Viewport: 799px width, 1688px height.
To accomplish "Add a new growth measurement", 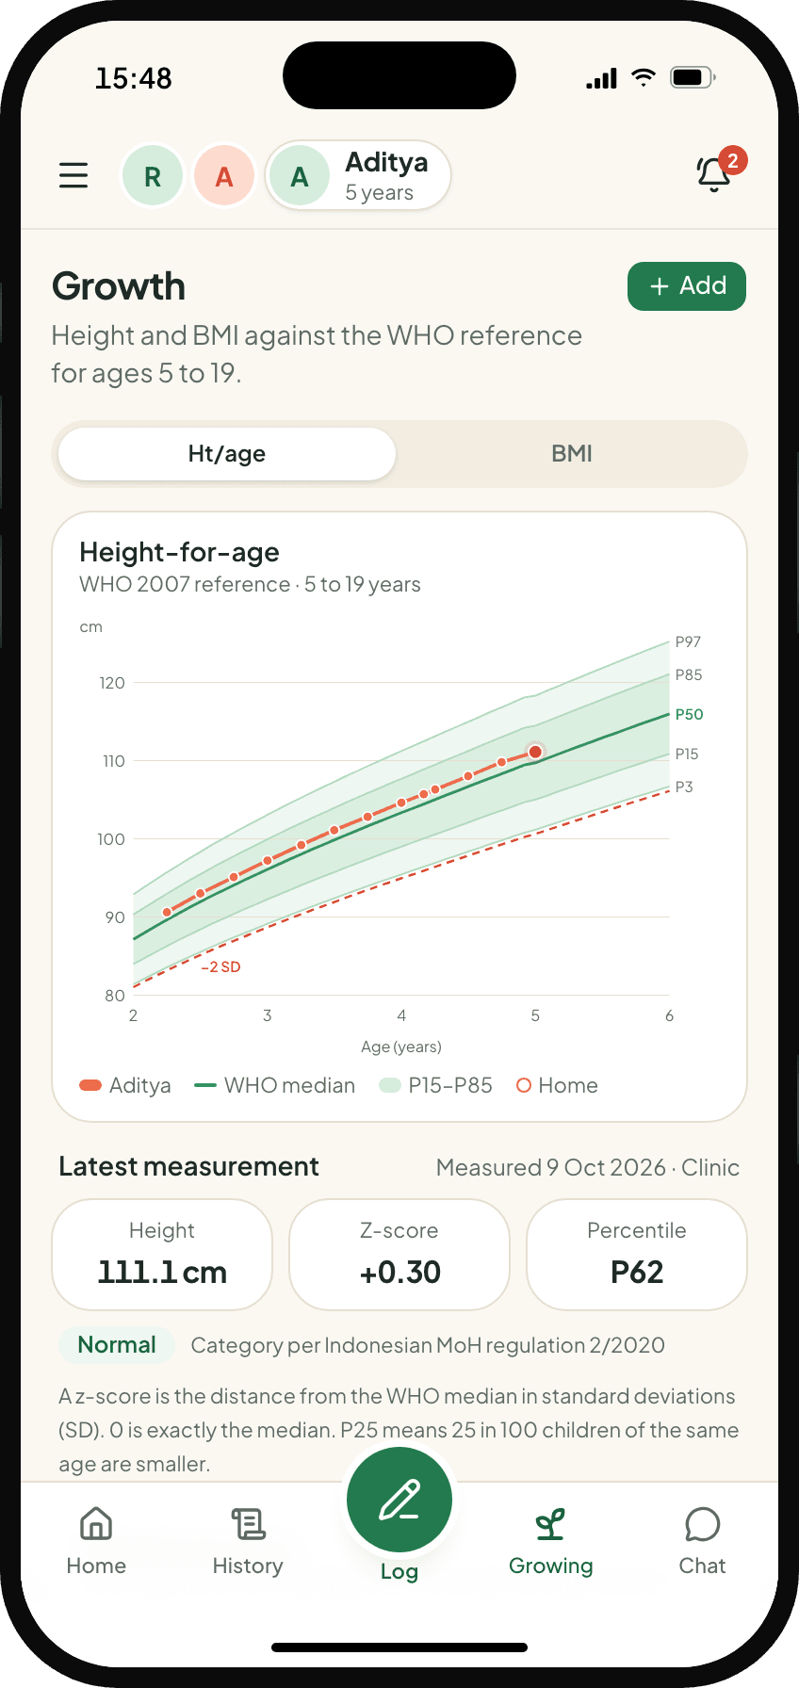I will pyautogui.click(x=687, y=286).
